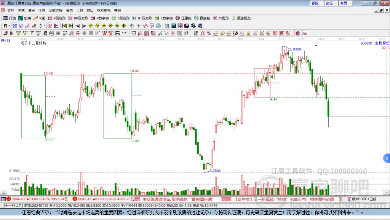390x220 pixels.
Task: Click the zigzag wave line tool
Action: (x=166, y=33)
